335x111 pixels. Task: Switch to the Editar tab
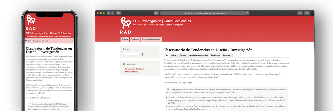174,55
